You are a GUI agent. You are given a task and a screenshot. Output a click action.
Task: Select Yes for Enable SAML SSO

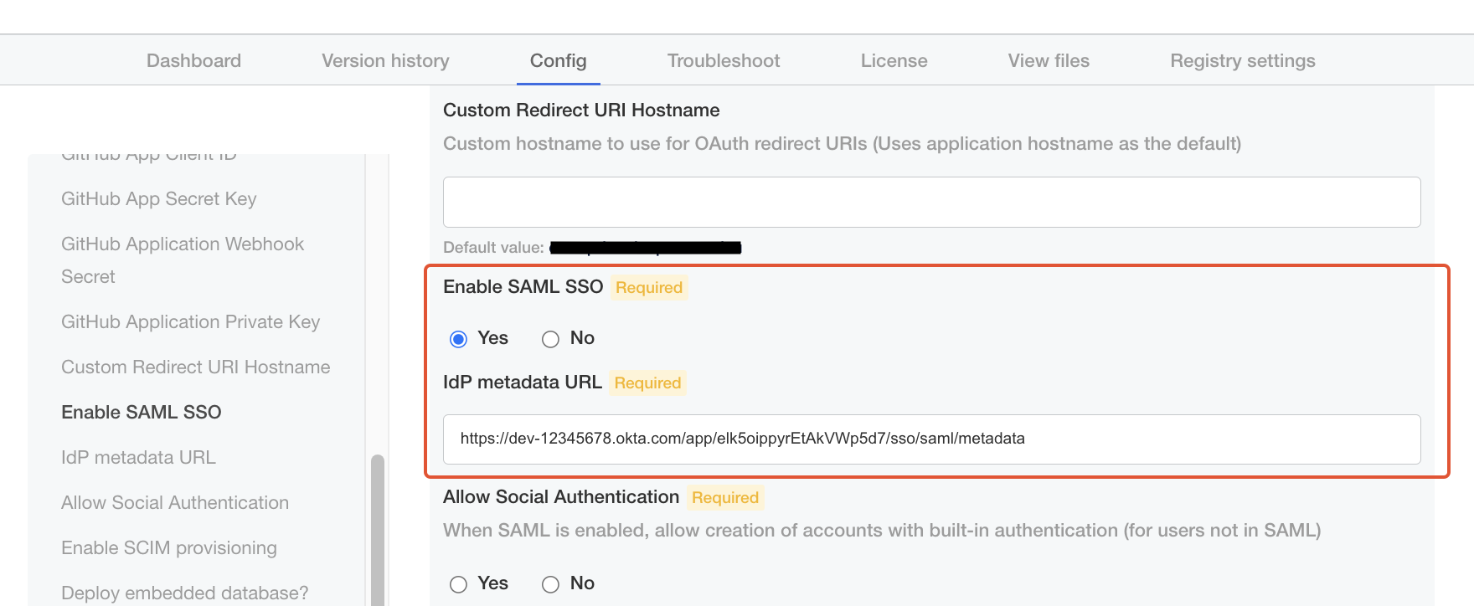458,339
